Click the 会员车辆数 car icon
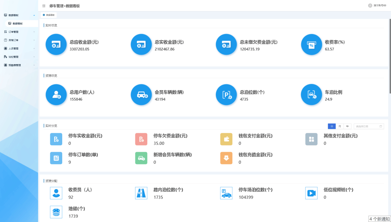391x222 pixels. coord(141,95)
